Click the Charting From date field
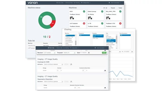This screenshot has width=162, height=91. (x=115, y=52)
